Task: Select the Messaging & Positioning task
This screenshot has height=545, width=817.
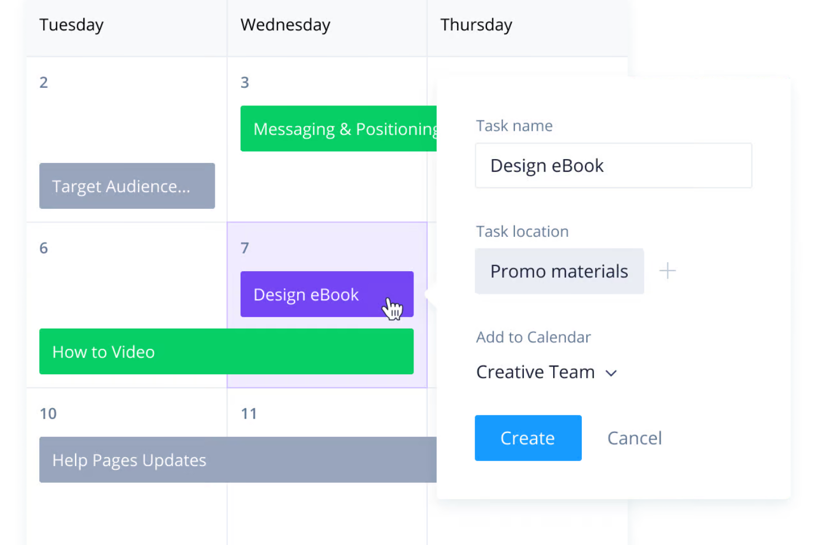Action: pyautogui.click(x=338, y=129)
